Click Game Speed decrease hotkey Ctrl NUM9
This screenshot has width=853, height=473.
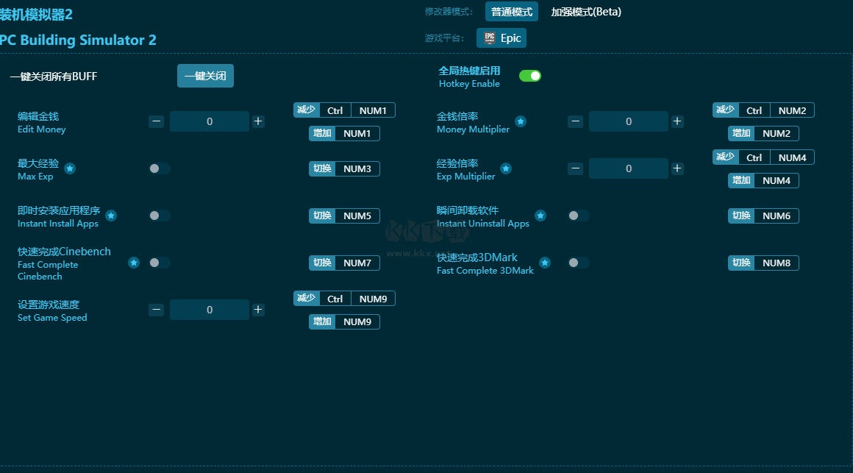pos(344,299)
